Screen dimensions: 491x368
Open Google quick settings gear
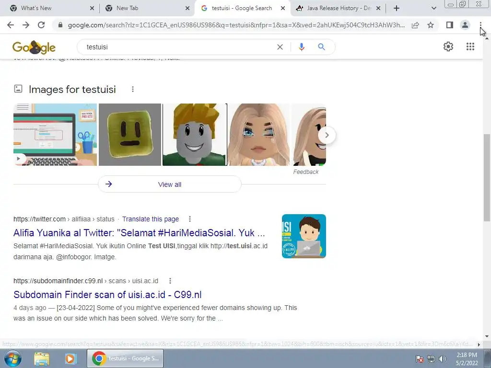pyautogui.click(x=448, y=46)
